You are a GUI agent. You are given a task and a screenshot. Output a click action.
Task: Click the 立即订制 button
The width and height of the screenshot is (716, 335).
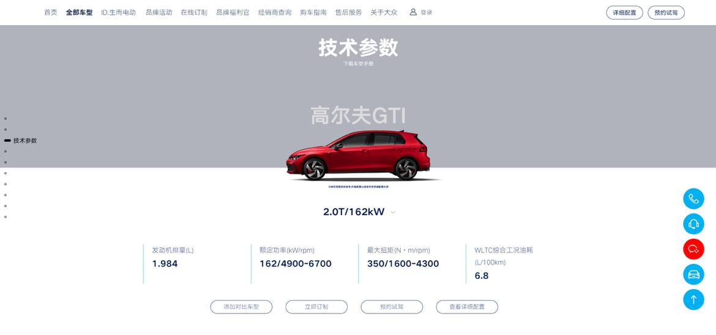point(316,307)
